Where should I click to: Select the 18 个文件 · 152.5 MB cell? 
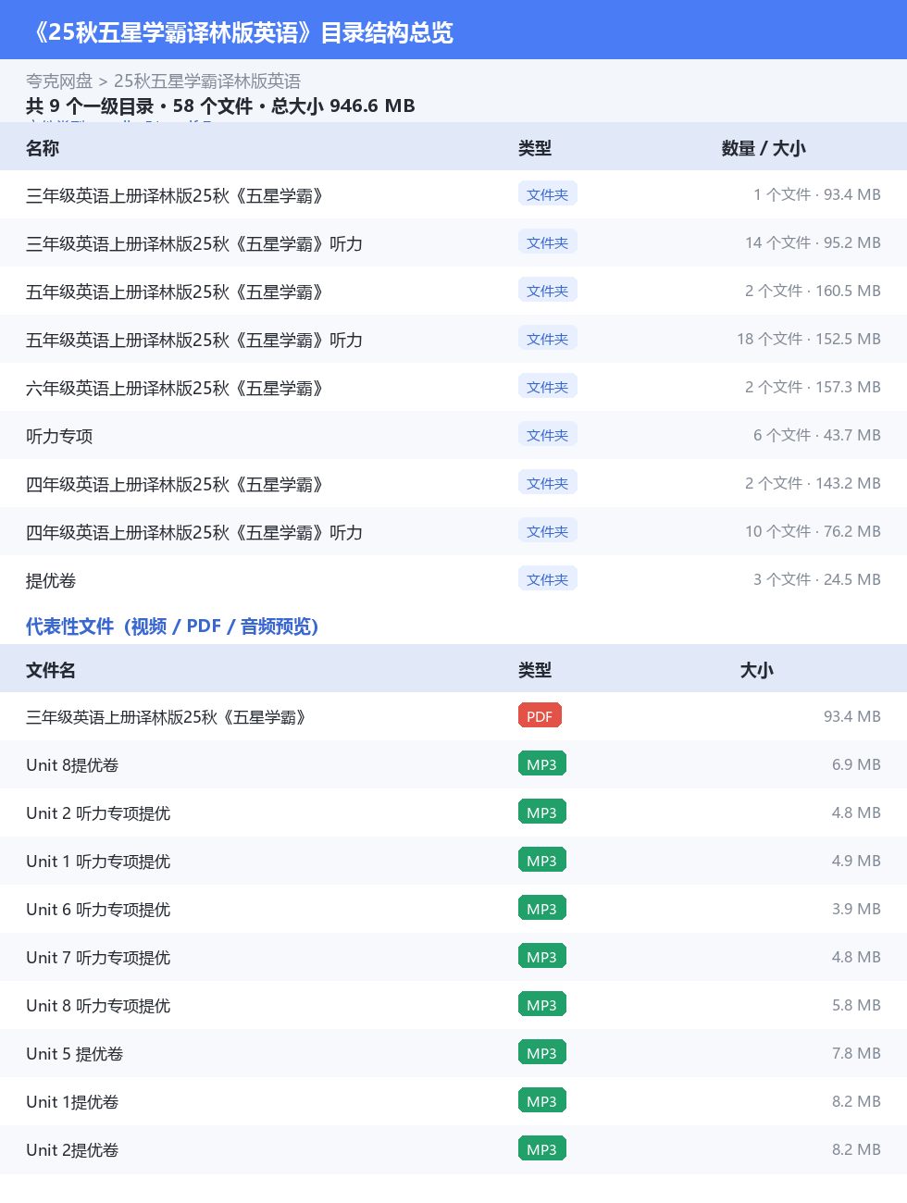(809, 339)
